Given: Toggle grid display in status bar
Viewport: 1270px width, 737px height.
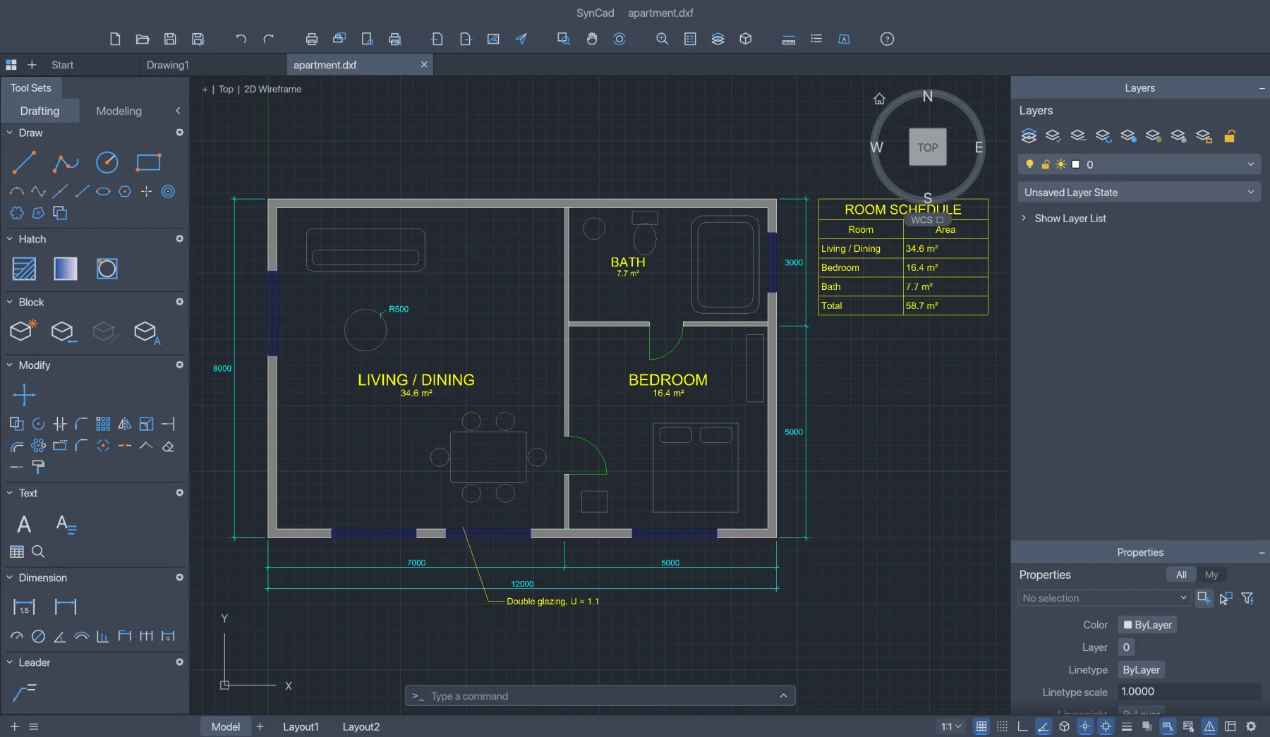Looking at the screenshot, I should click(x=981, y=726).
